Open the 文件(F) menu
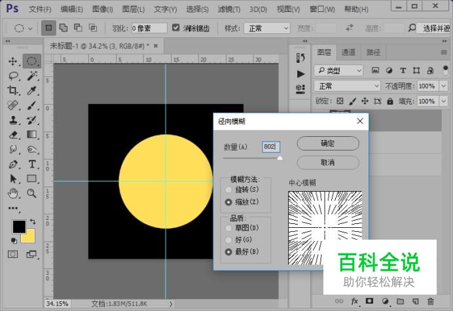The height and width of the screenshot is (311, 453). coord(40,9)
